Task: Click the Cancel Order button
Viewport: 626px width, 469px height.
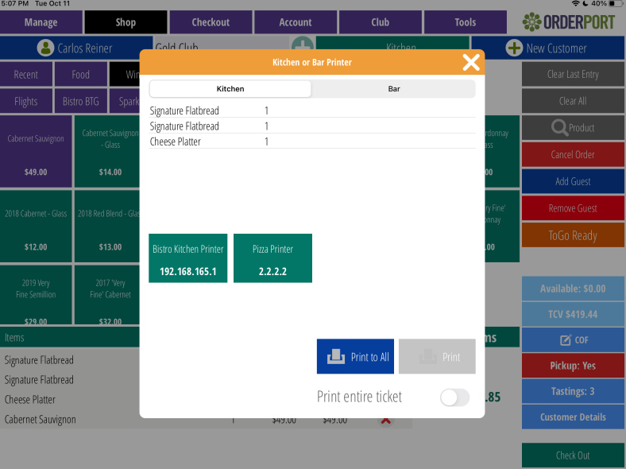Action: [573, 154]
